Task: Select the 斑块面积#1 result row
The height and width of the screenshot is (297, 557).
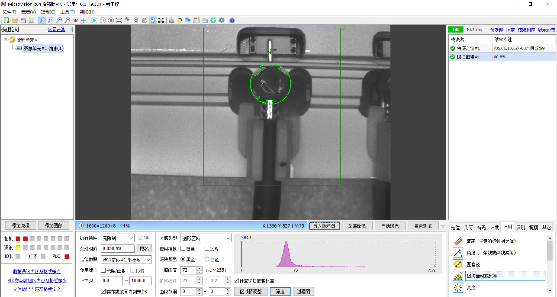Action: [x=502, y=57]
